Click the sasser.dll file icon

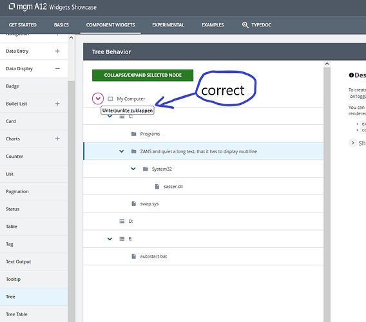click(157, 186)
